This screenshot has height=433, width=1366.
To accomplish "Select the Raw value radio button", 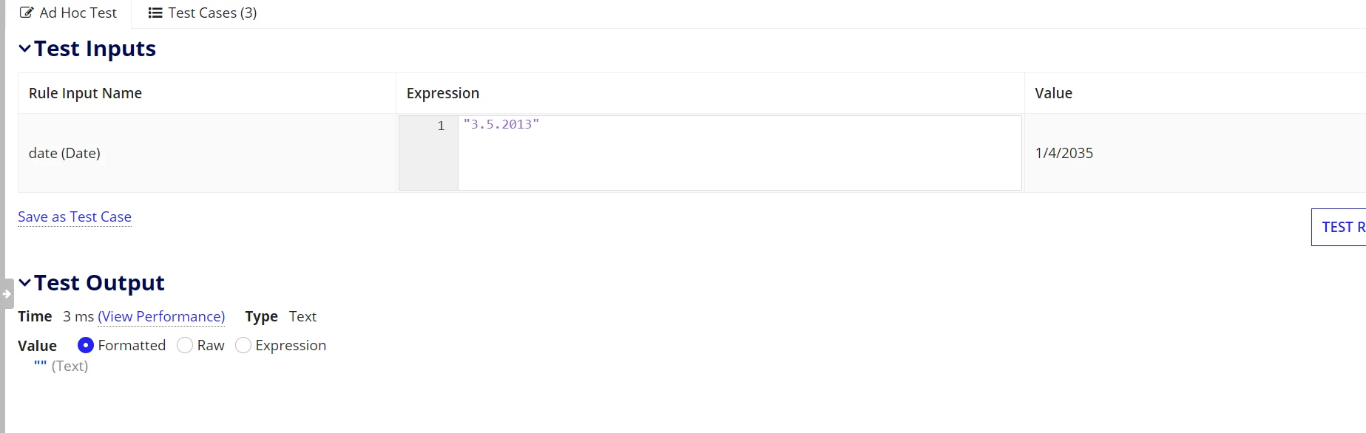I will [185, 345].
